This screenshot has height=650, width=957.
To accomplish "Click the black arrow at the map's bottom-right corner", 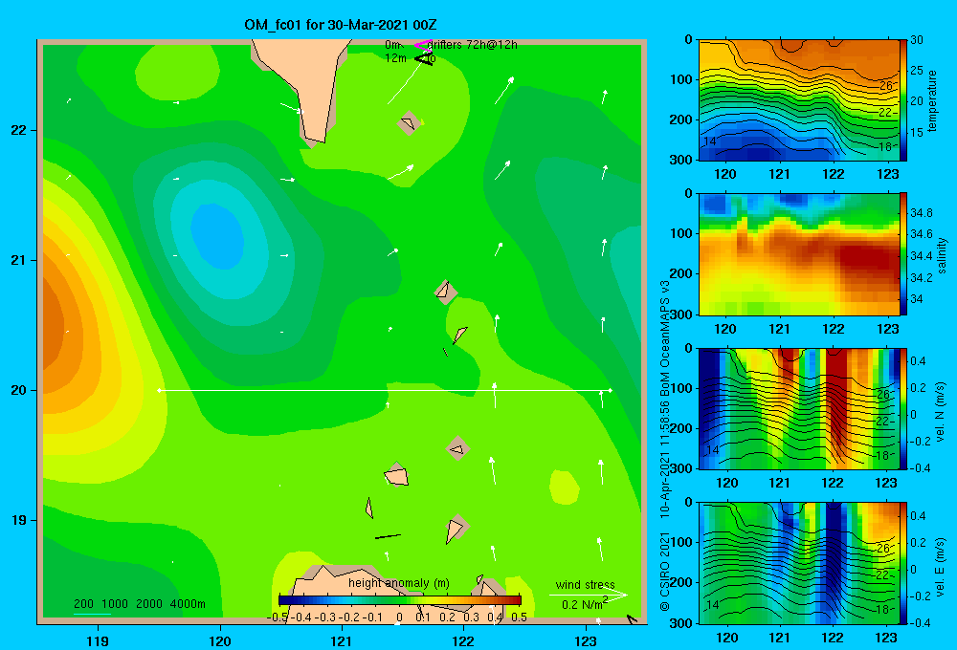I will [x=633, y=619].
